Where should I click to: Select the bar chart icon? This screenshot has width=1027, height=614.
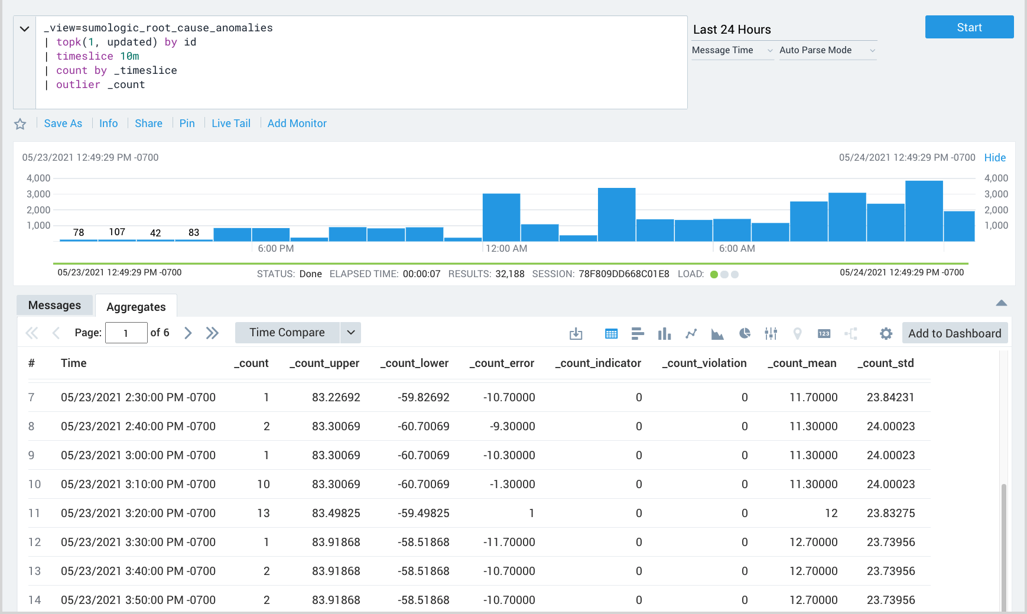tap(638, 334)
